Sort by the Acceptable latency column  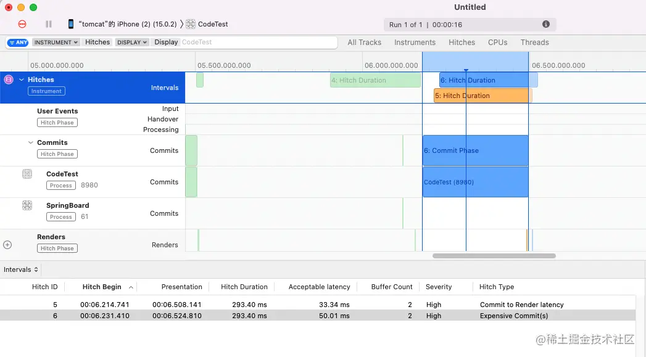point(319,287)
